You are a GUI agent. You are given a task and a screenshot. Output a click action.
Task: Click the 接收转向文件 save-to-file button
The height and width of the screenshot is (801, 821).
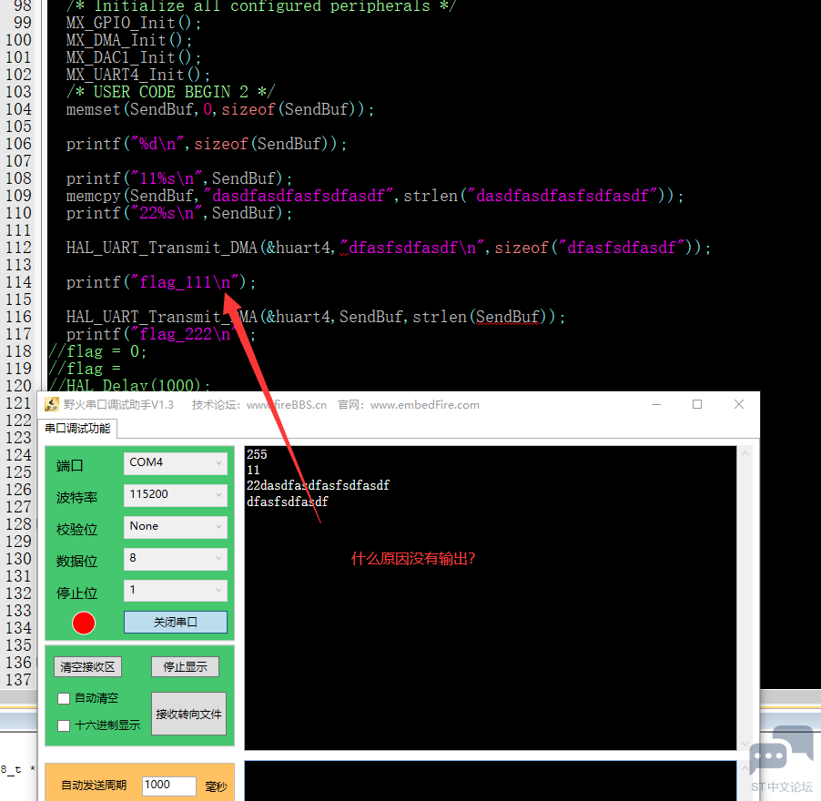pos(188,714)
